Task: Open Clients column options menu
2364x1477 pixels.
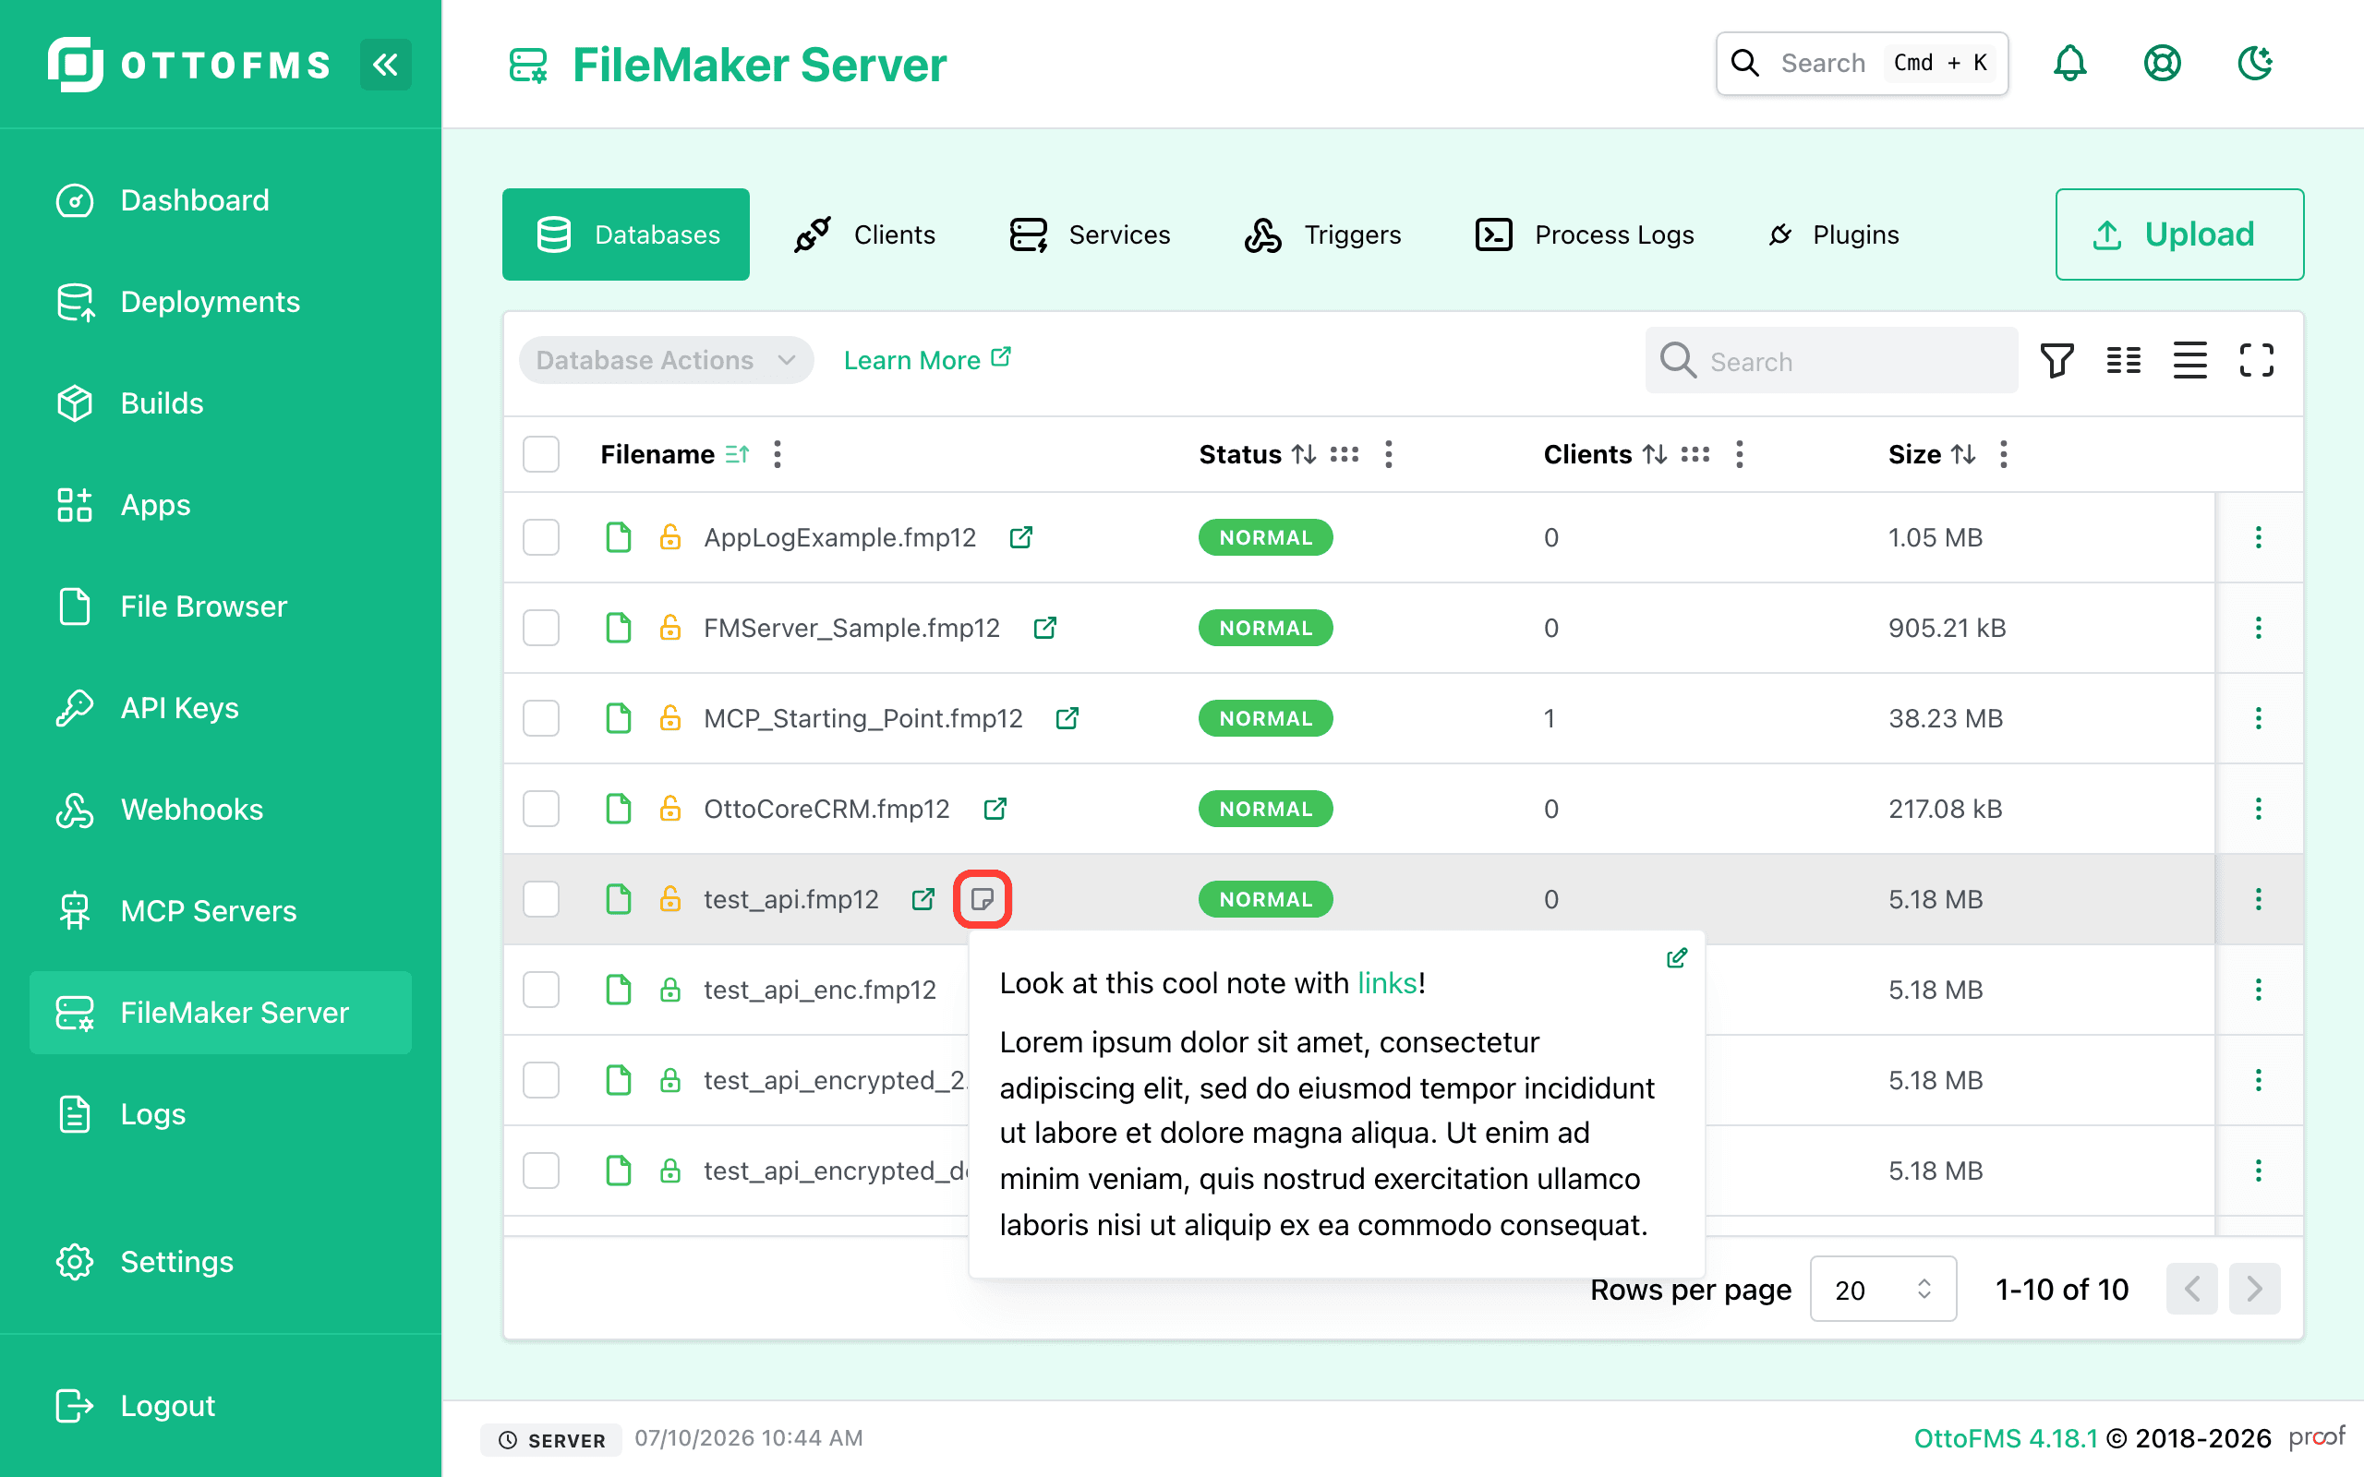Action: coord(1739,454)
